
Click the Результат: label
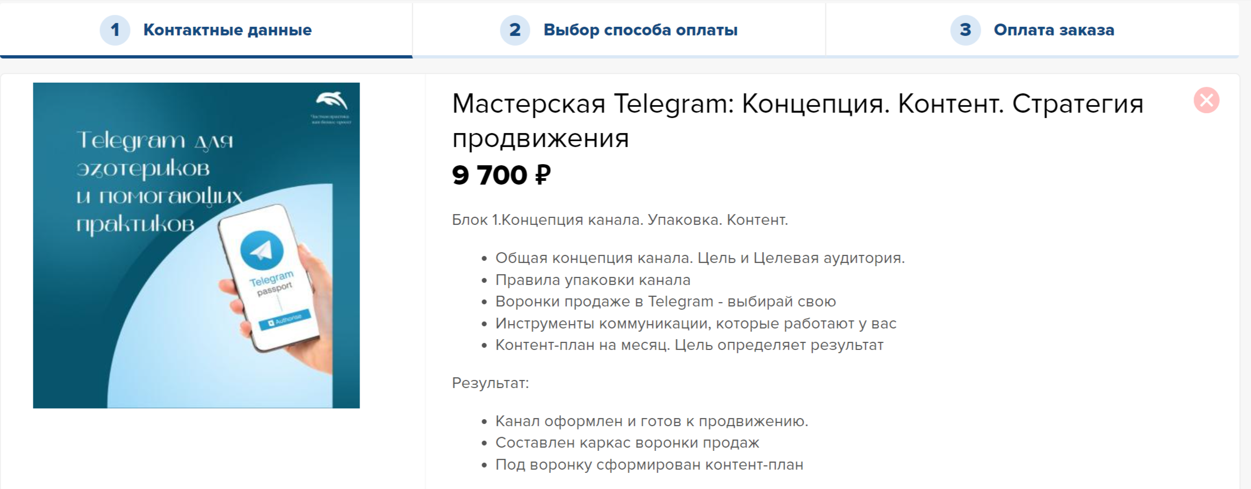490,383
